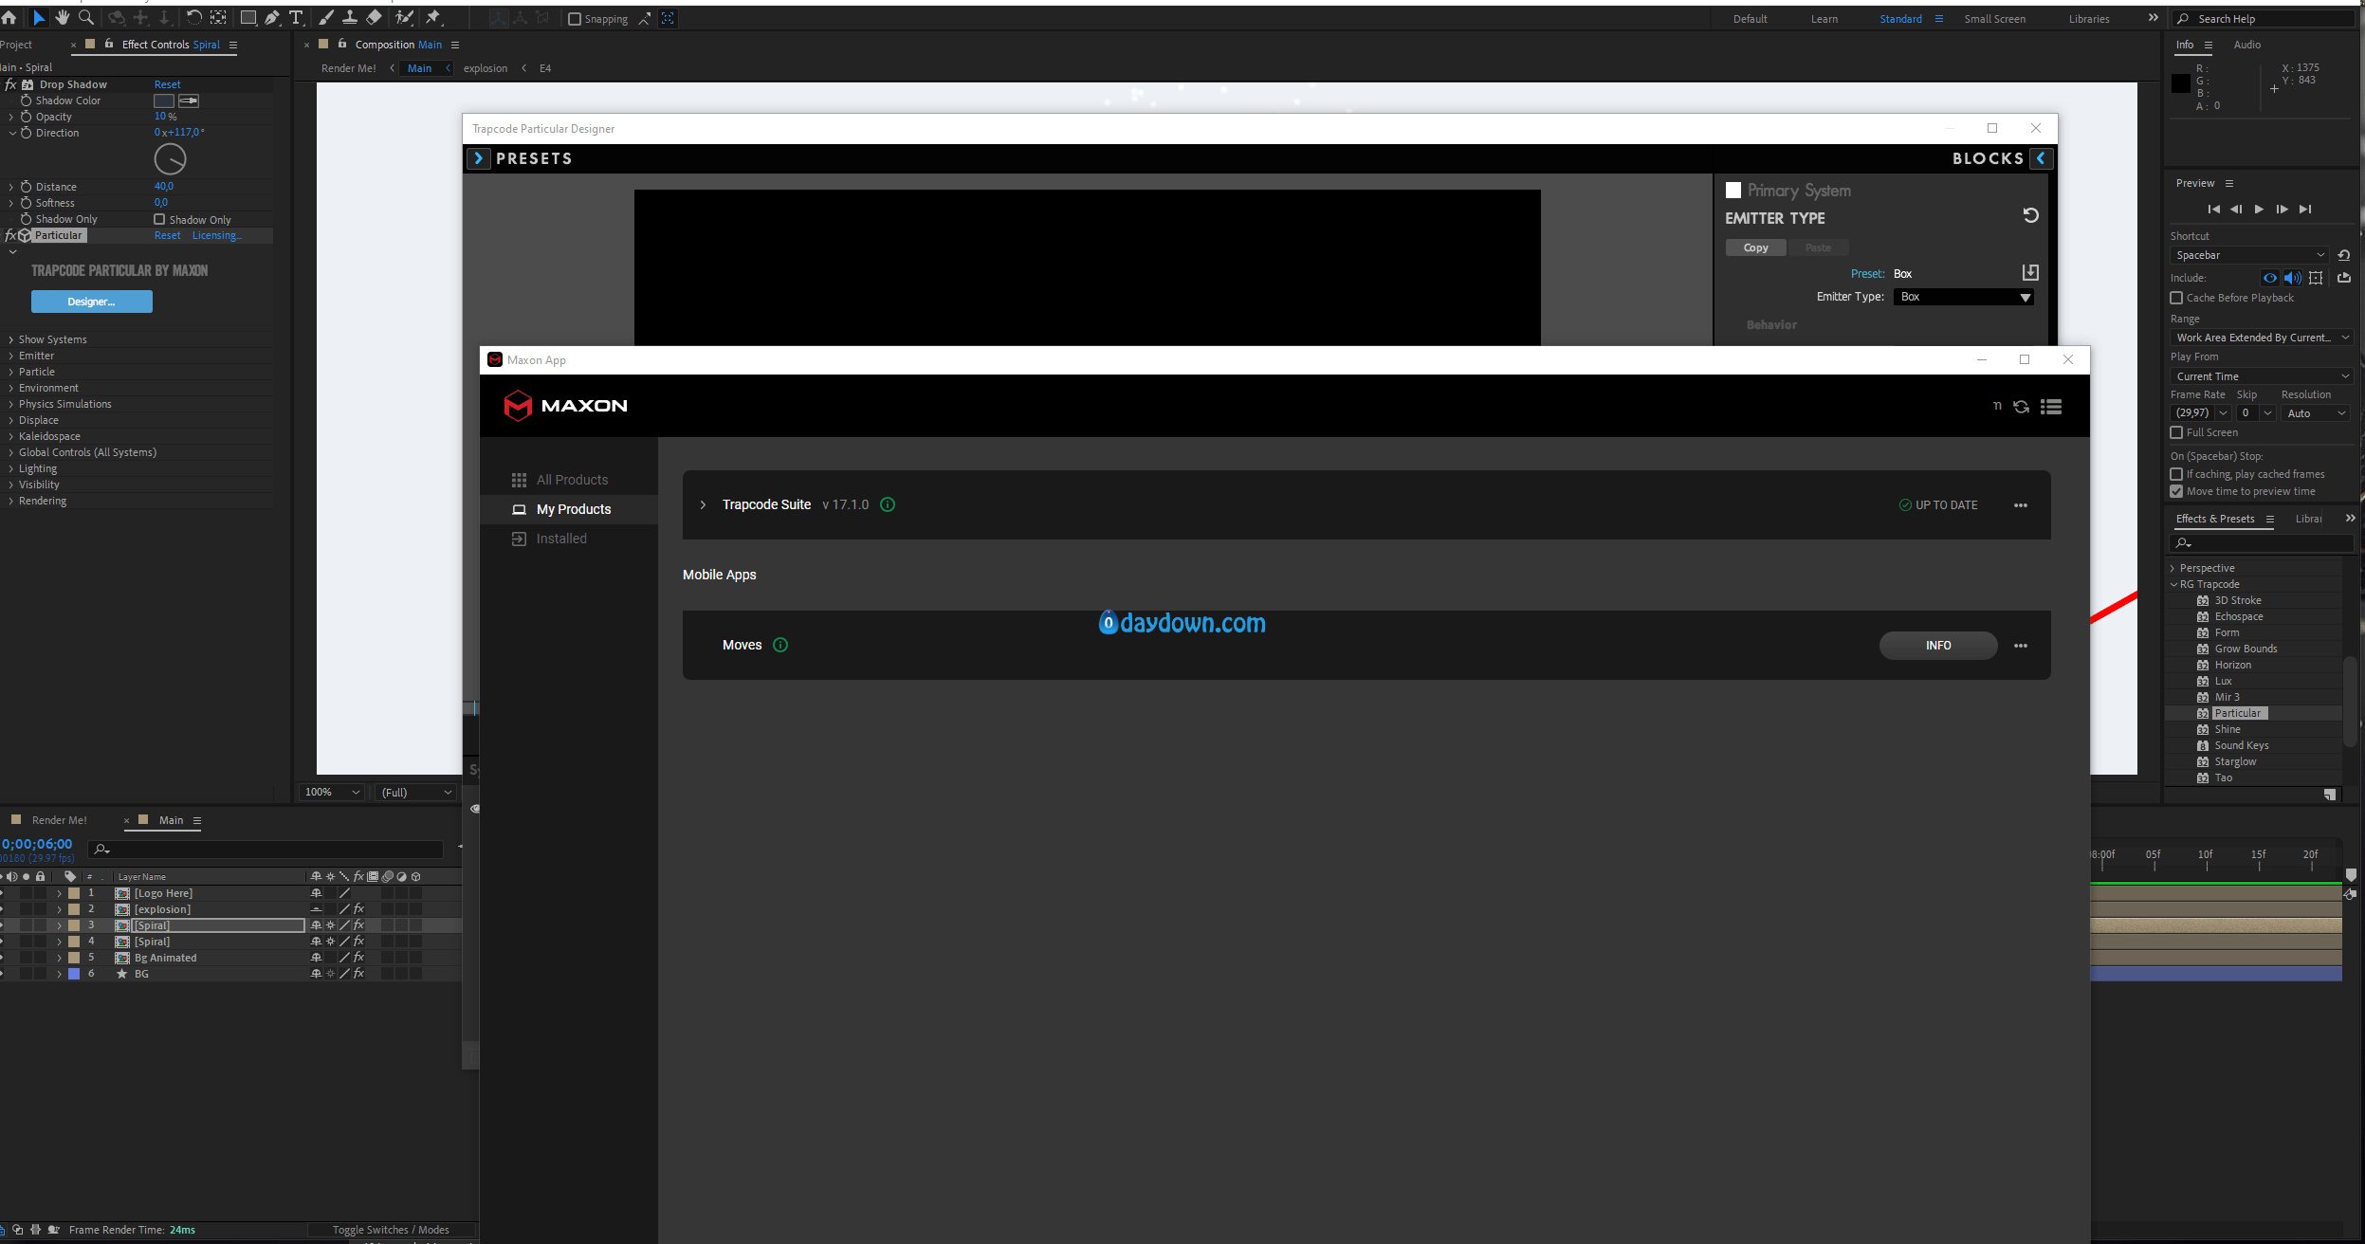Select Installed in Maxon sidebar
Screen dimensions: 2365x1244
tap(561, 539)
